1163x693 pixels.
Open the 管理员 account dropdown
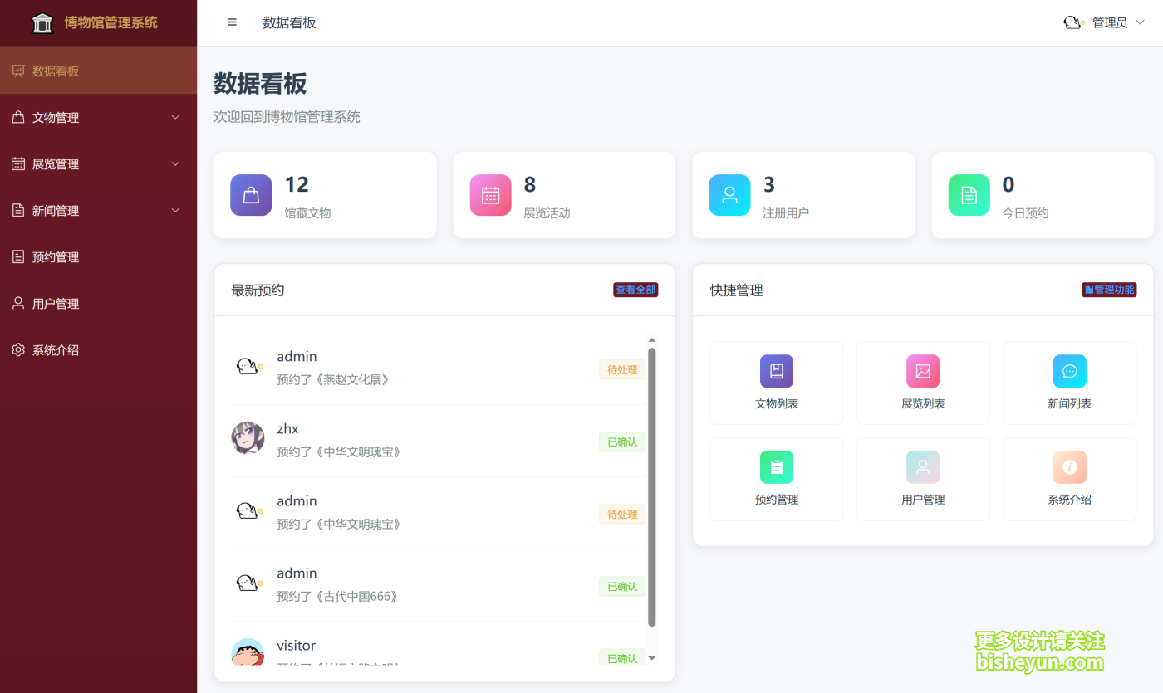click(x=1109, y=22)
